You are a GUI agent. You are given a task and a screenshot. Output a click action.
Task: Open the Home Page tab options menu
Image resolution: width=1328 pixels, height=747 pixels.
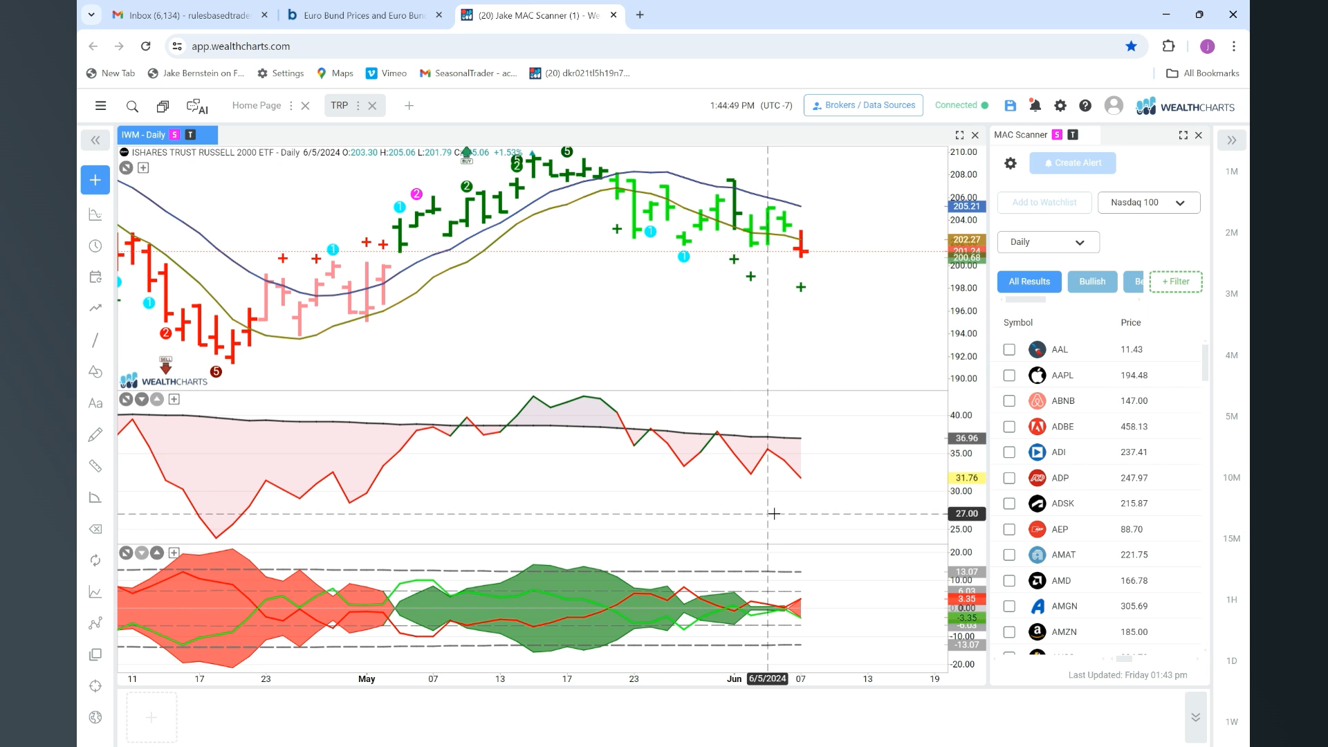click(x=290, y=106)
